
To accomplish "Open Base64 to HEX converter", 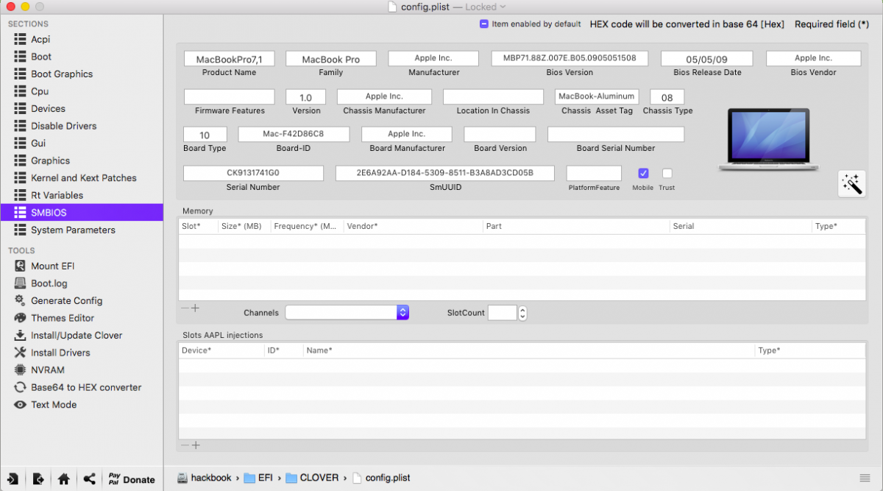I will [85, 387].
